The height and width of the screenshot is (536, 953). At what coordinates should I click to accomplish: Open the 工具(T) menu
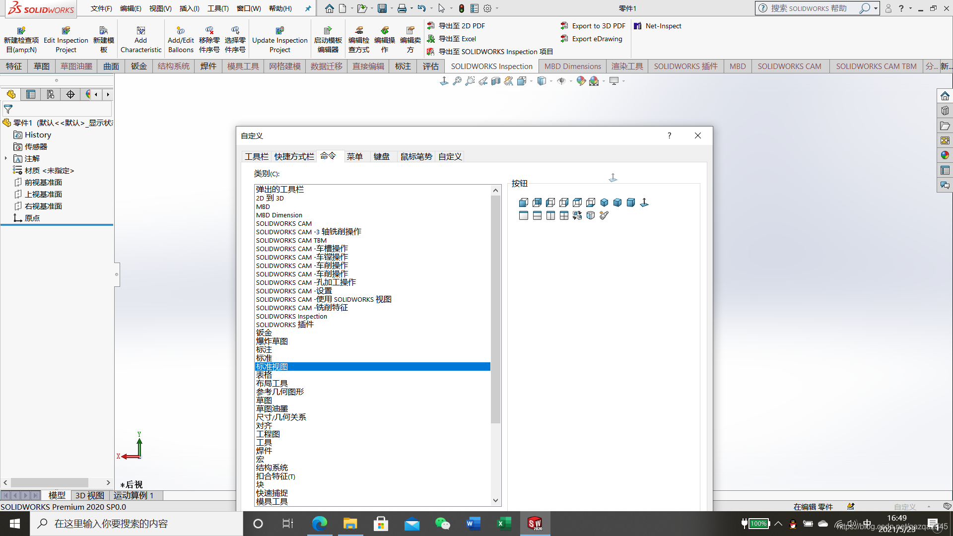(218, 8)
